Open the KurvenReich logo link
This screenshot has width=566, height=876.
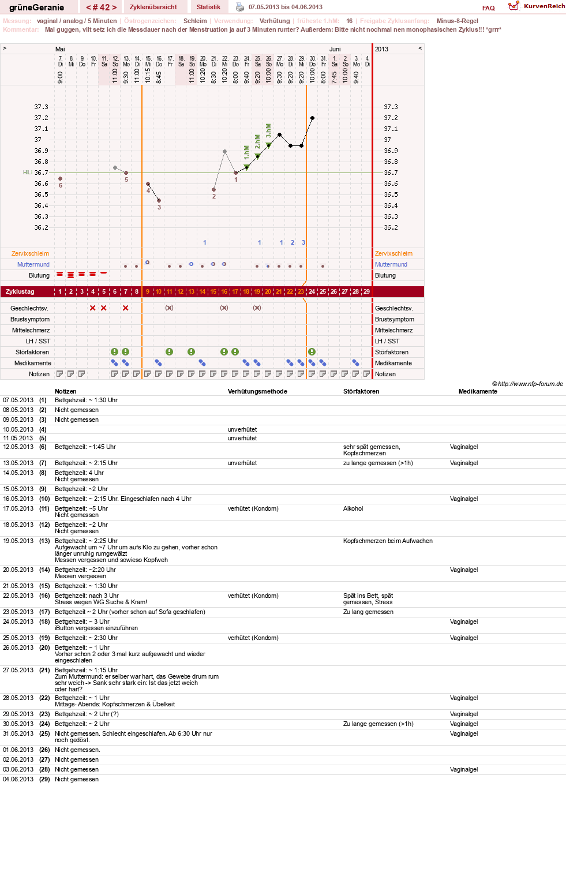(537, 6)
